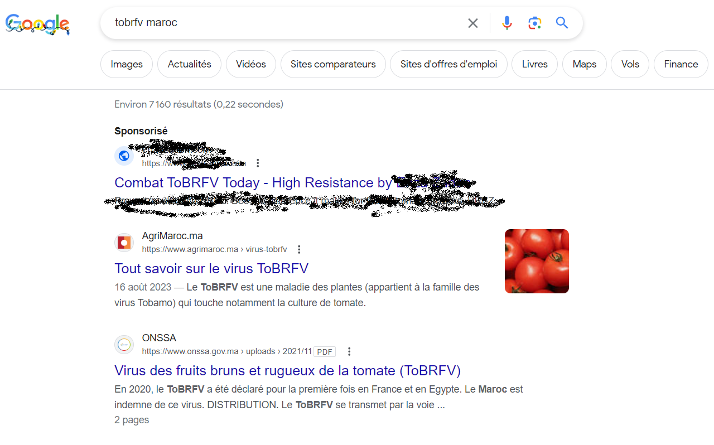
Task: Select the Livres filter
Action: [x=535, y=64]
